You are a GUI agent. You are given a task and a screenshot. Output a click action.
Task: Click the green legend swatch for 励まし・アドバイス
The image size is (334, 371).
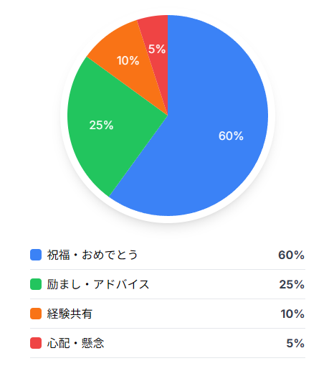(x=36, y=284)
